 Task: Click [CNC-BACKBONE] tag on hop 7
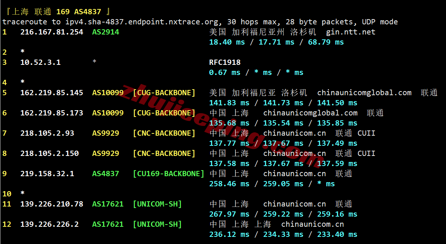(x=164, y=133)
